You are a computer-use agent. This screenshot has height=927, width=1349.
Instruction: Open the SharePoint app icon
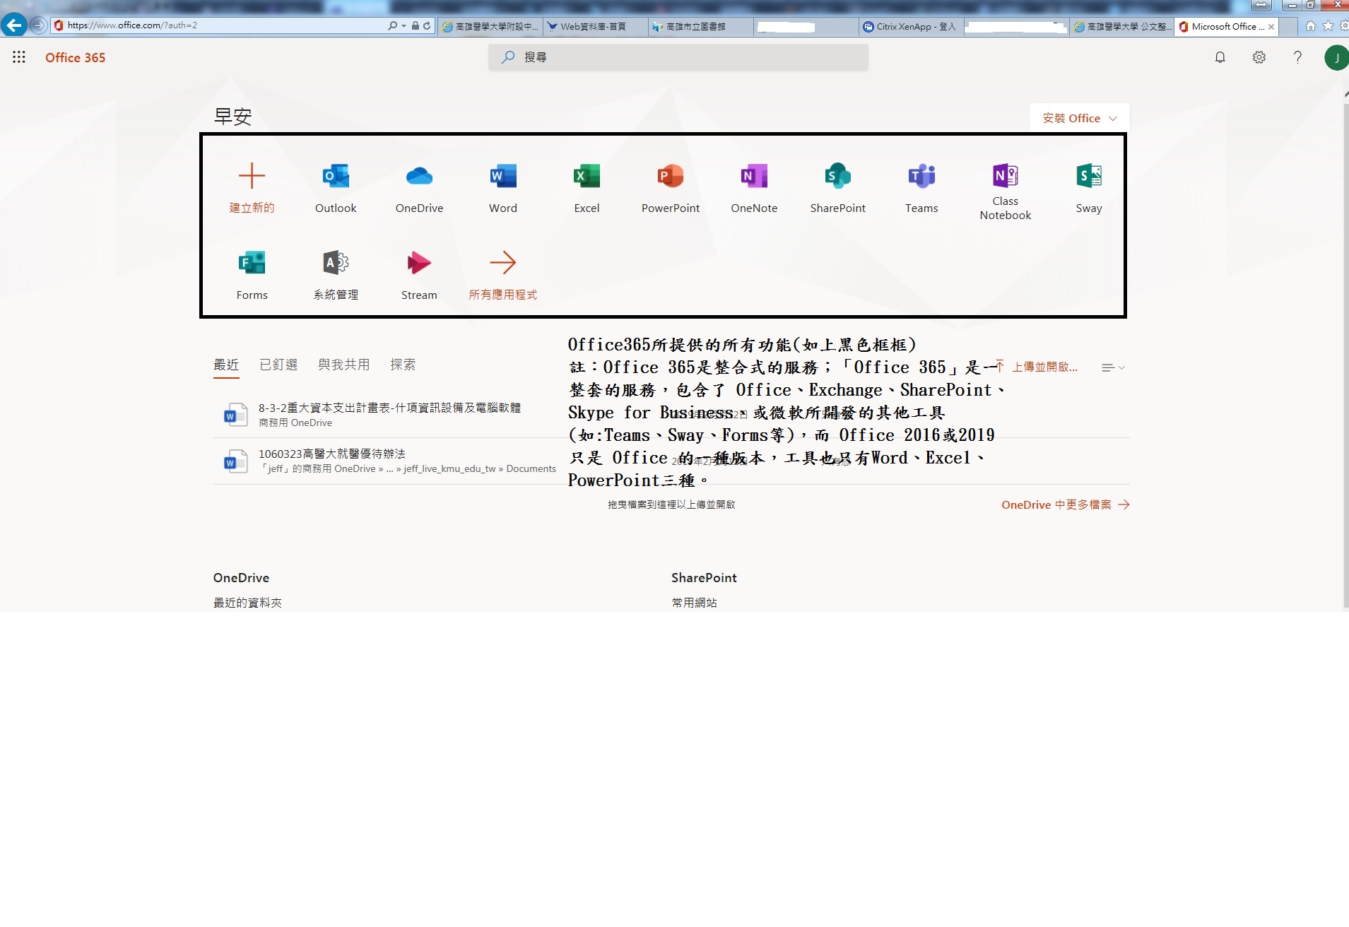[x=838, y=176]
